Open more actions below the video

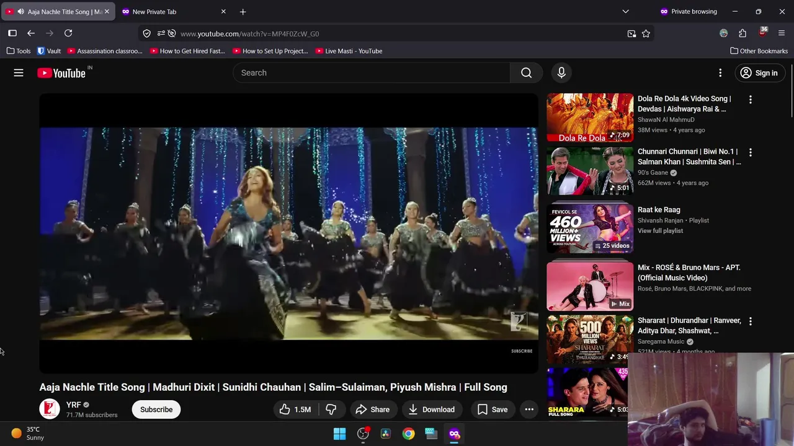529,409
